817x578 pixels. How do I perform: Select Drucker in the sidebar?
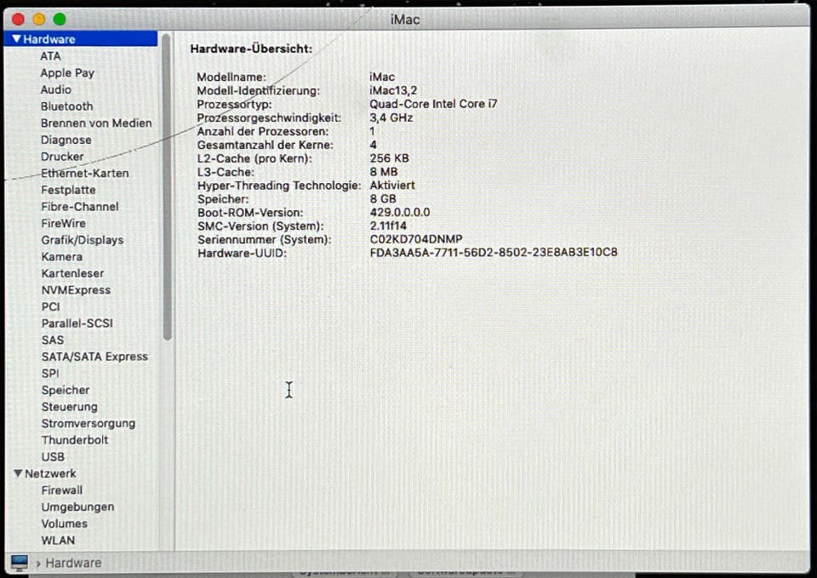(x=62, y=157)
